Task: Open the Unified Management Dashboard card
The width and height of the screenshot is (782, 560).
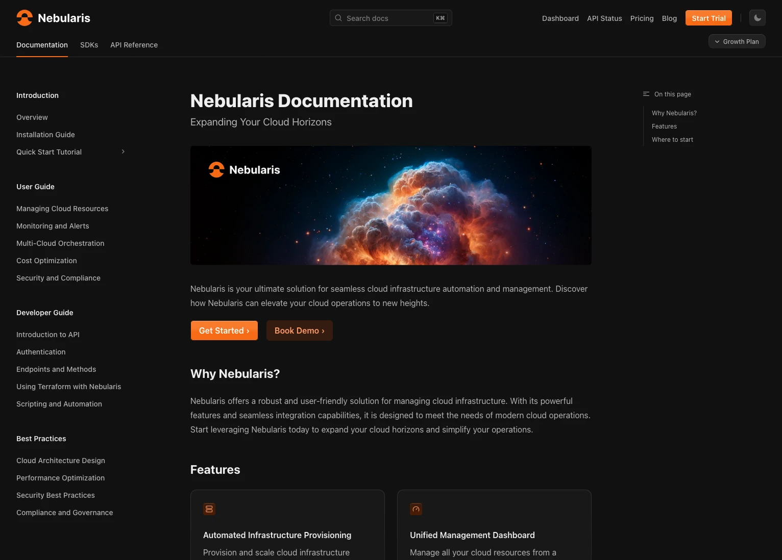Action: 494,525
